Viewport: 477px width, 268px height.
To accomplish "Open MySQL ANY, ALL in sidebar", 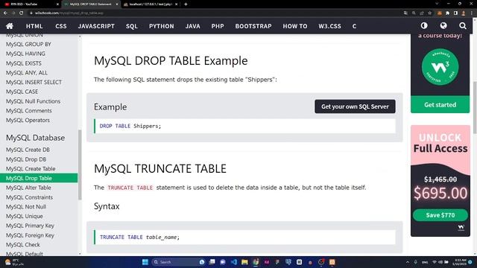I will tap(27, 73).
